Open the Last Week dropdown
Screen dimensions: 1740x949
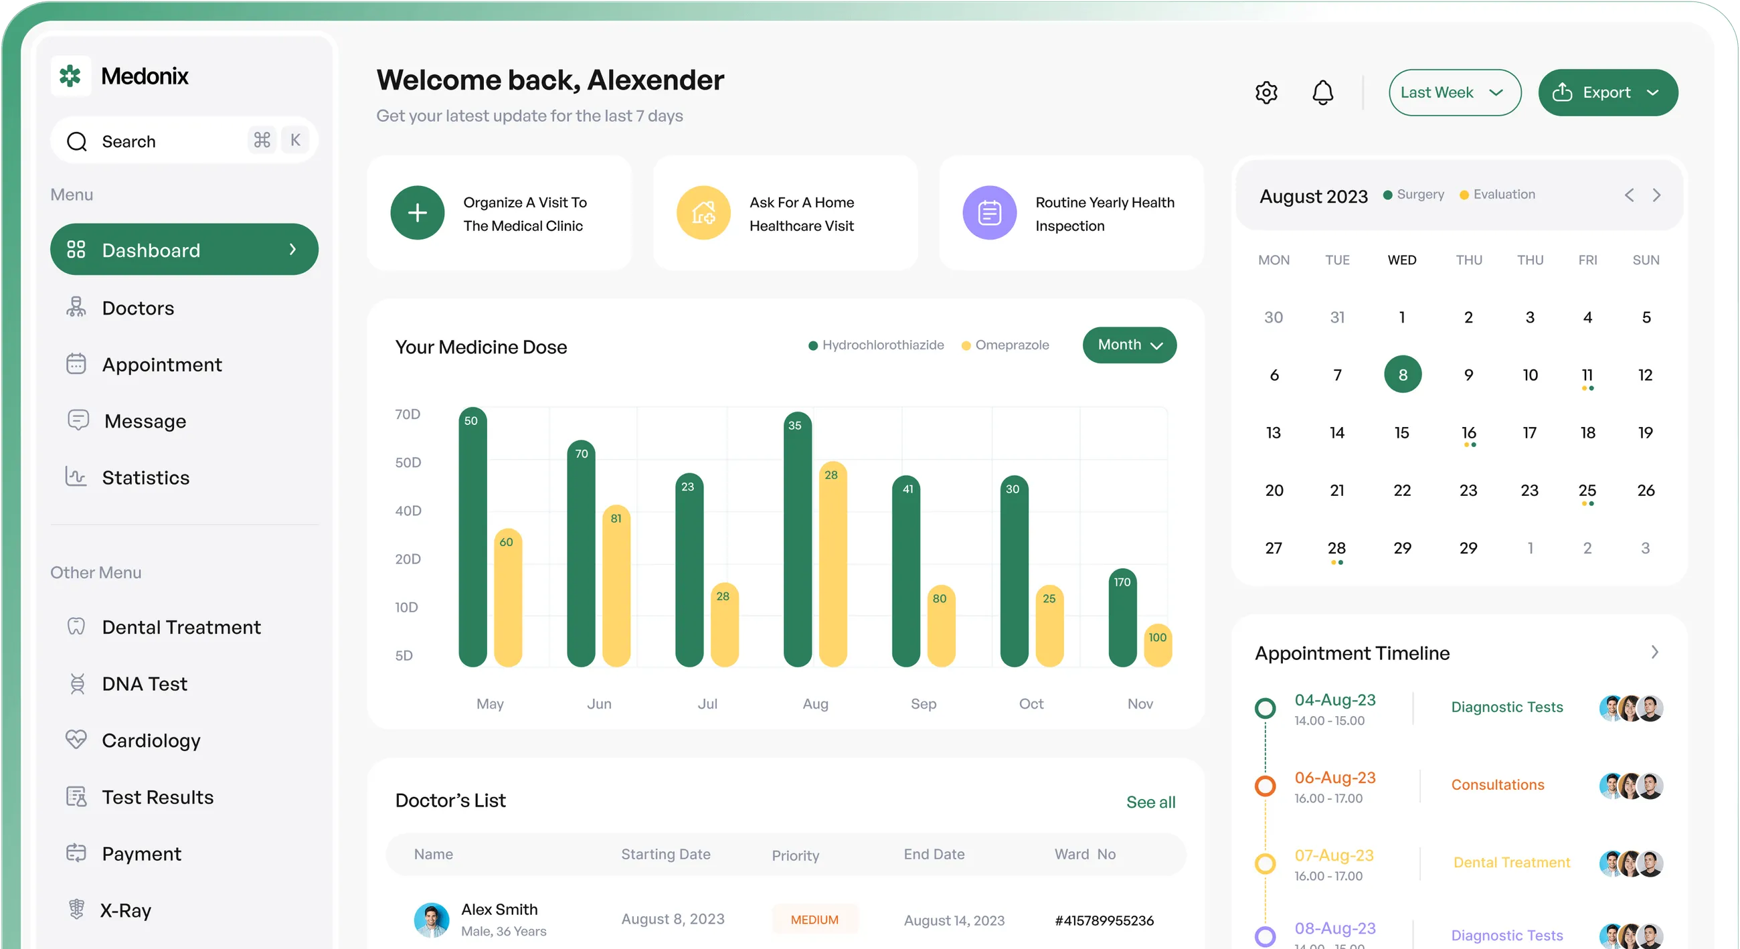pos(1454,92)
